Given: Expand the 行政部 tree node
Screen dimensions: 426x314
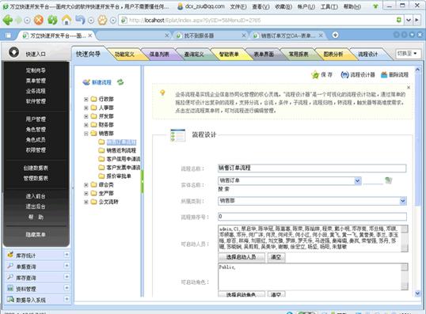Looking at the screenshot, I should coord(86,99).
